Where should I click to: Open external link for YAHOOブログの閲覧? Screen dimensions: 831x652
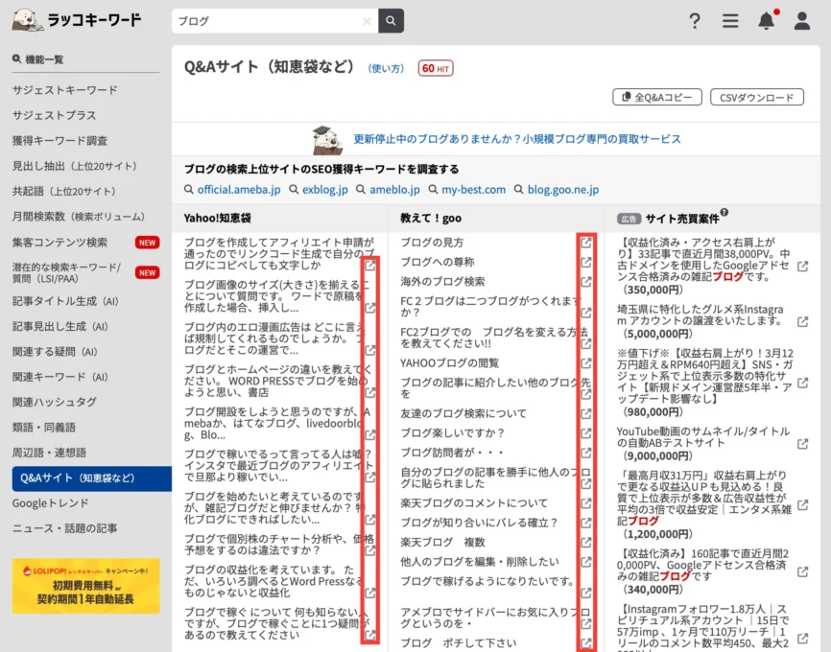point(585,363)
